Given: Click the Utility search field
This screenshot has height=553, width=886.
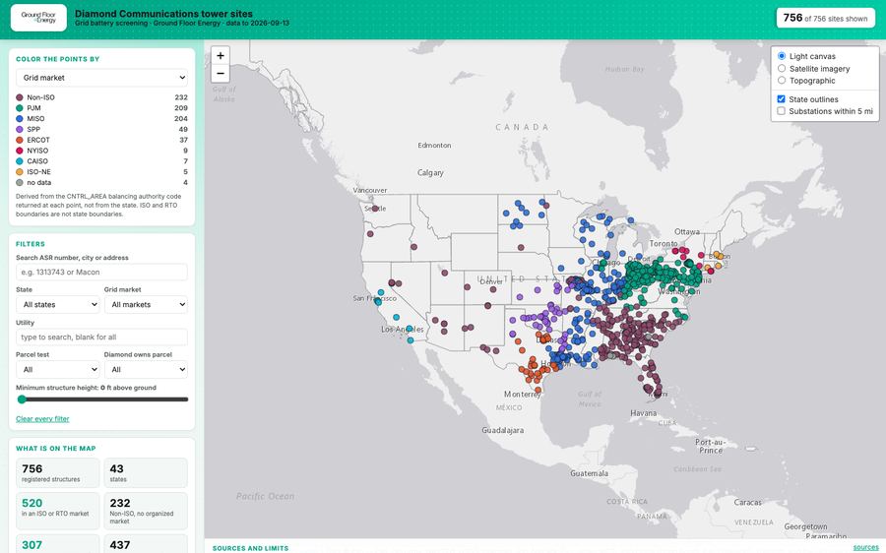Looking at the screenshot, I should (x=101, y=337).
